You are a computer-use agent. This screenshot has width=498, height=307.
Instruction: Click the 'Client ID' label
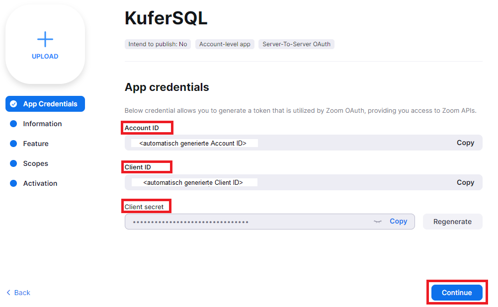pyautogui.click(x=138, y=167)
